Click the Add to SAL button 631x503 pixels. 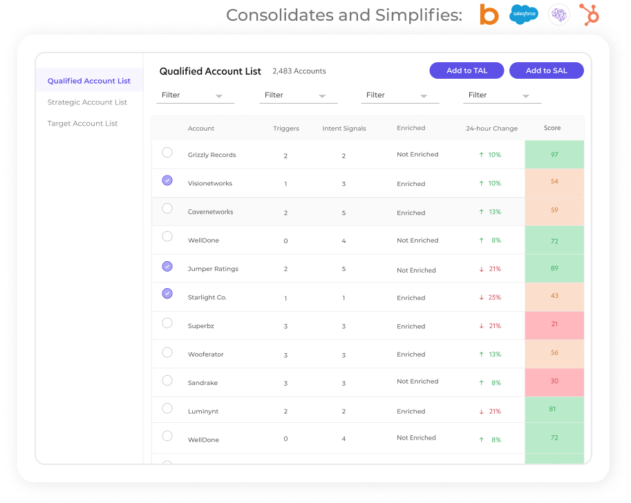[x=547, y=70]
